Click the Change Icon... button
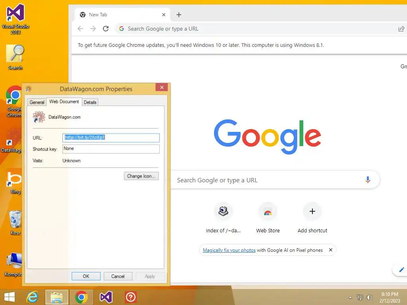Viewport: 407px width, 305px height. pyautogui.click(x=141, y=176)
